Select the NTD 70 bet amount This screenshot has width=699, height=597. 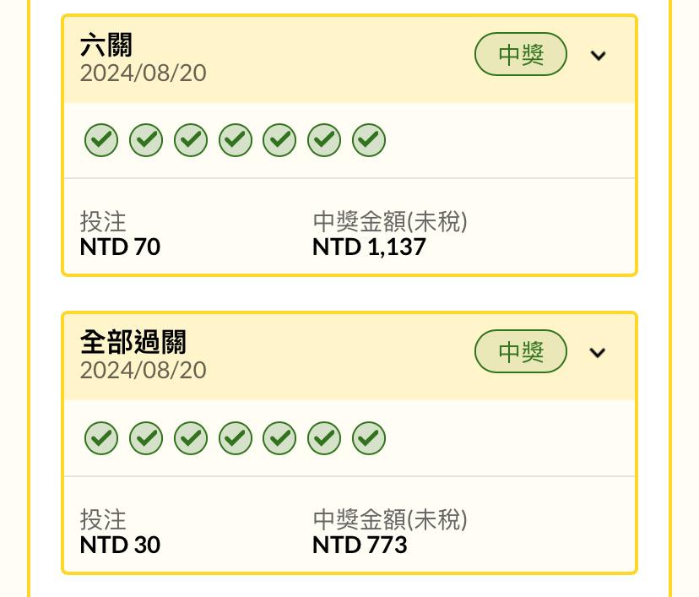[120, 247]
